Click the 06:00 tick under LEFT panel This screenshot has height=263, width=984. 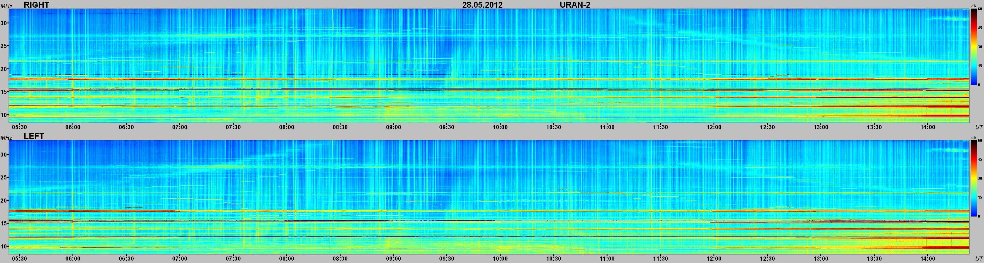pyautogui.click(x=73, y=259)
